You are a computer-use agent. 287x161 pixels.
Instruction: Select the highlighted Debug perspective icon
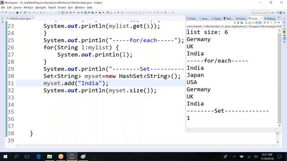coord(281,13)
